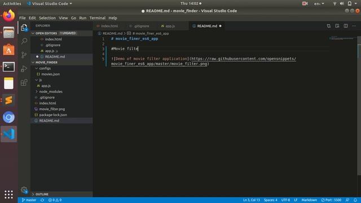
Task: Open the notes app from the dock
Action: coord(9,83)
